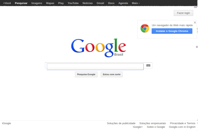200x133 pixels.
Task: Open Play in the navigation bar
Action: (61, 3)
